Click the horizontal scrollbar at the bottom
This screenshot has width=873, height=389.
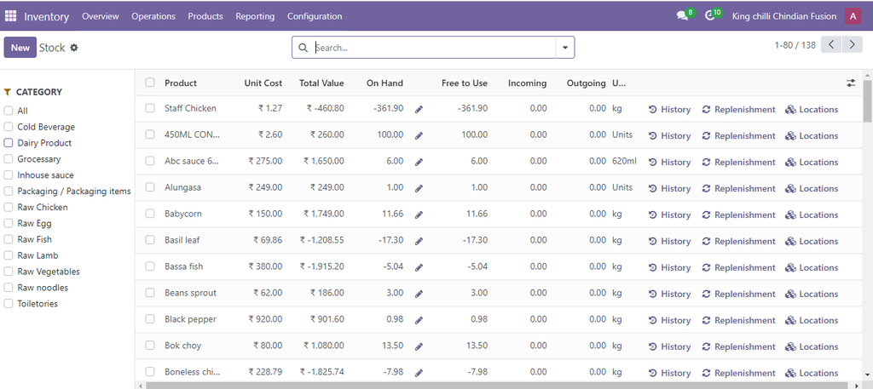coord(498,385)
